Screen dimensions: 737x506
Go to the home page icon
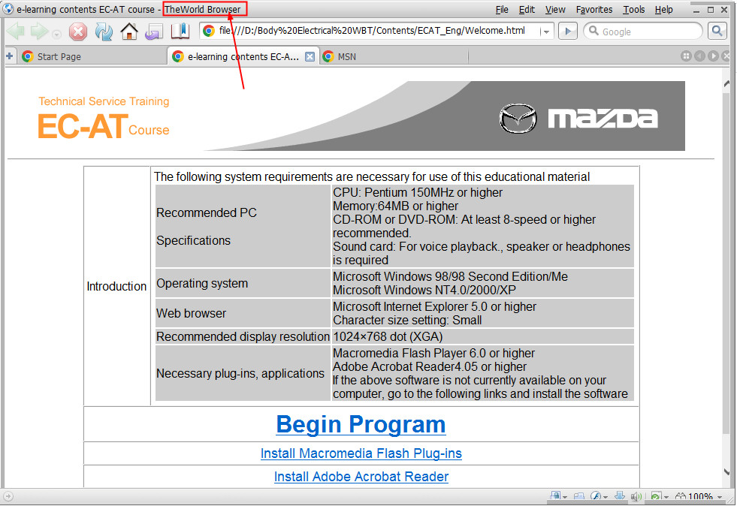pos(129,32)
